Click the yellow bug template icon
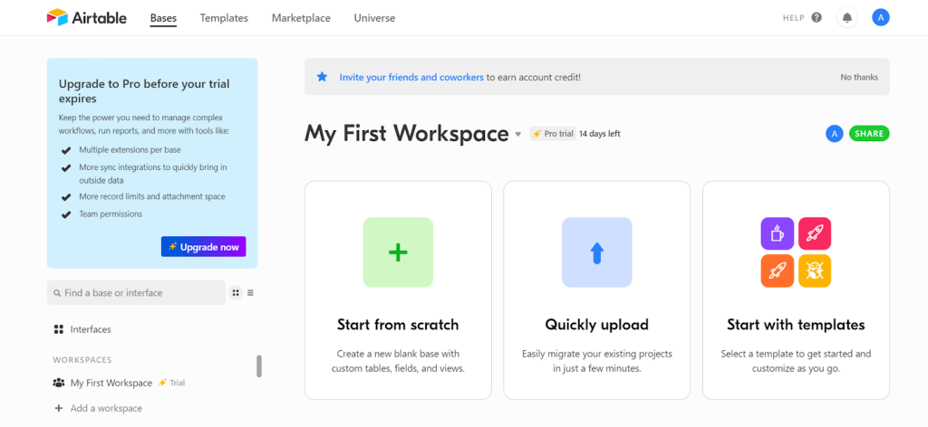The height and width of the screenshot is (427, 928). pos(815,271)
